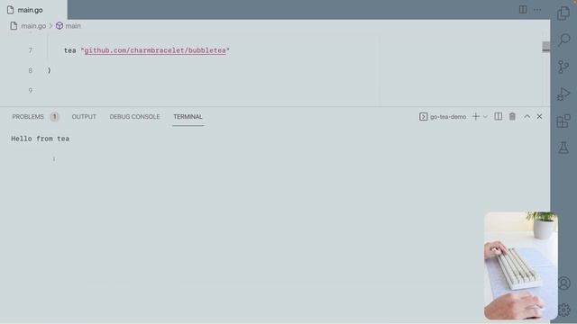Click the problems count badge 1
577x324 pixels.
coord(54,117)
